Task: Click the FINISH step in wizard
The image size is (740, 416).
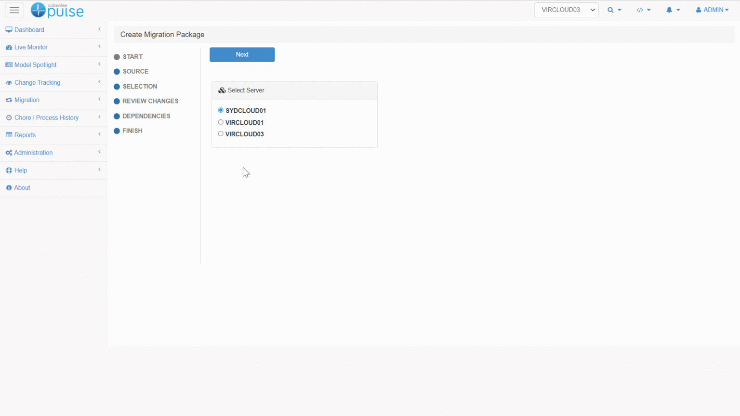Action: [x=132, y=131]
